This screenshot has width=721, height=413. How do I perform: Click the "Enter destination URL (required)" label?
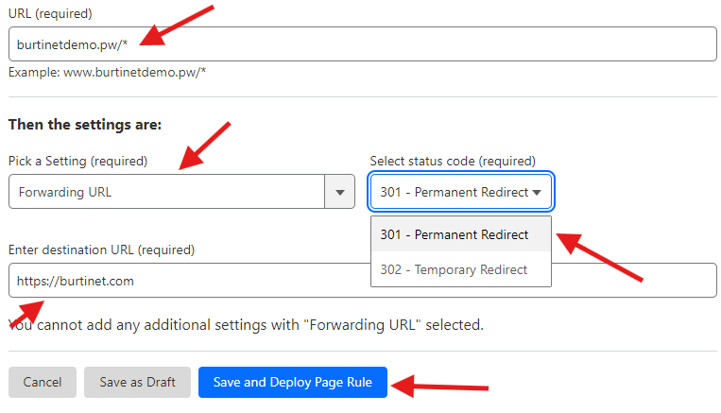(x=101, y=250)
